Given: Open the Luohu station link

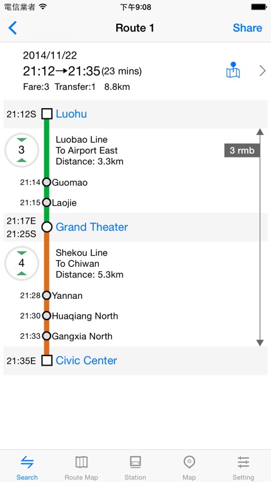Looking at the screenshot, I should (x=71, y=114).
